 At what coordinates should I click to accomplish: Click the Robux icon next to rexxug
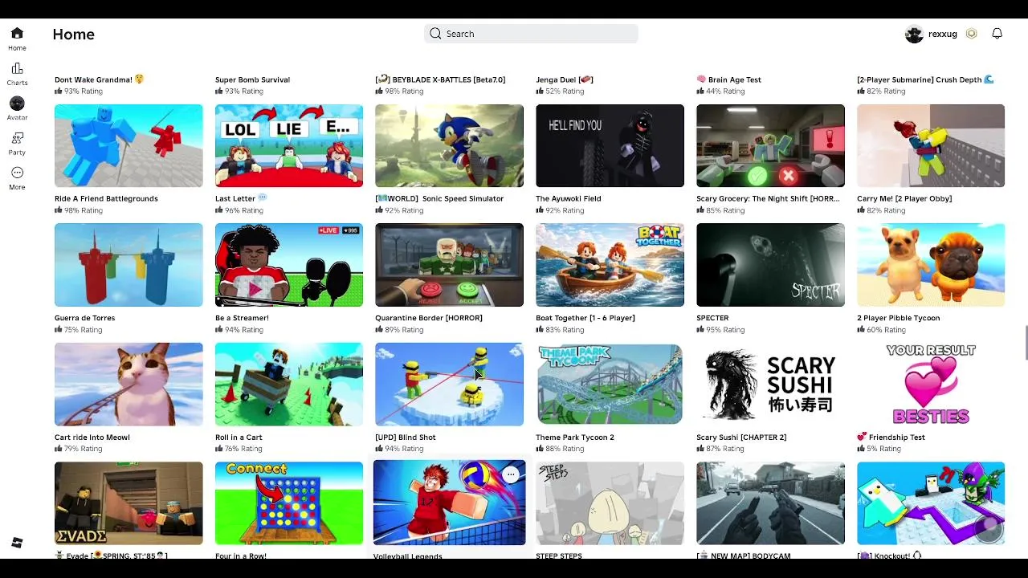click(971, 34)
